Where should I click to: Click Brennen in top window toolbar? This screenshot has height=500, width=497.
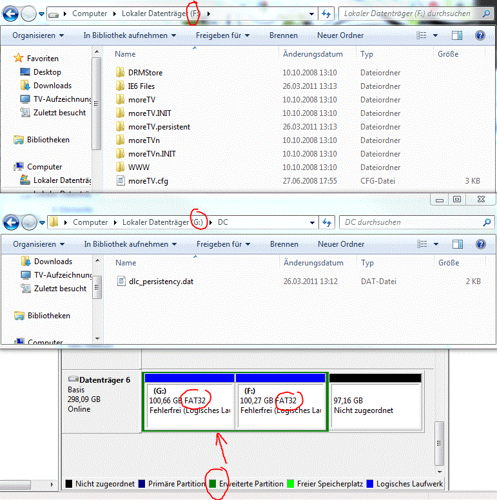click(x=283, y=35)
